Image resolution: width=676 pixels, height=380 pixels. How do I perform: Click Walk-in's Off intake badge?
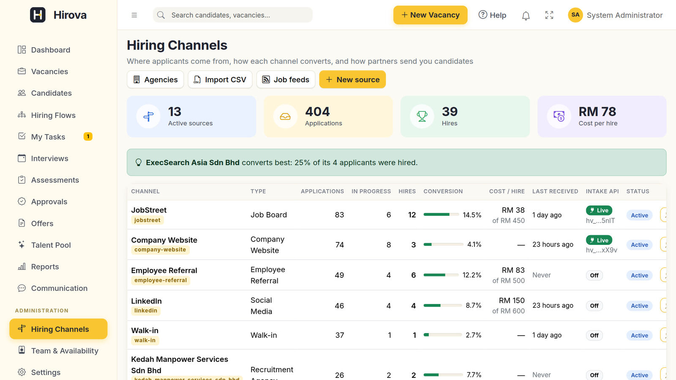594,335
